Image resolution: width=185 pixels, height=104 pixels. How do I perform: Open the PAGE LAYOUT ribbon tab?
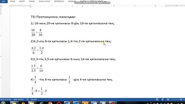click(45, 1)
